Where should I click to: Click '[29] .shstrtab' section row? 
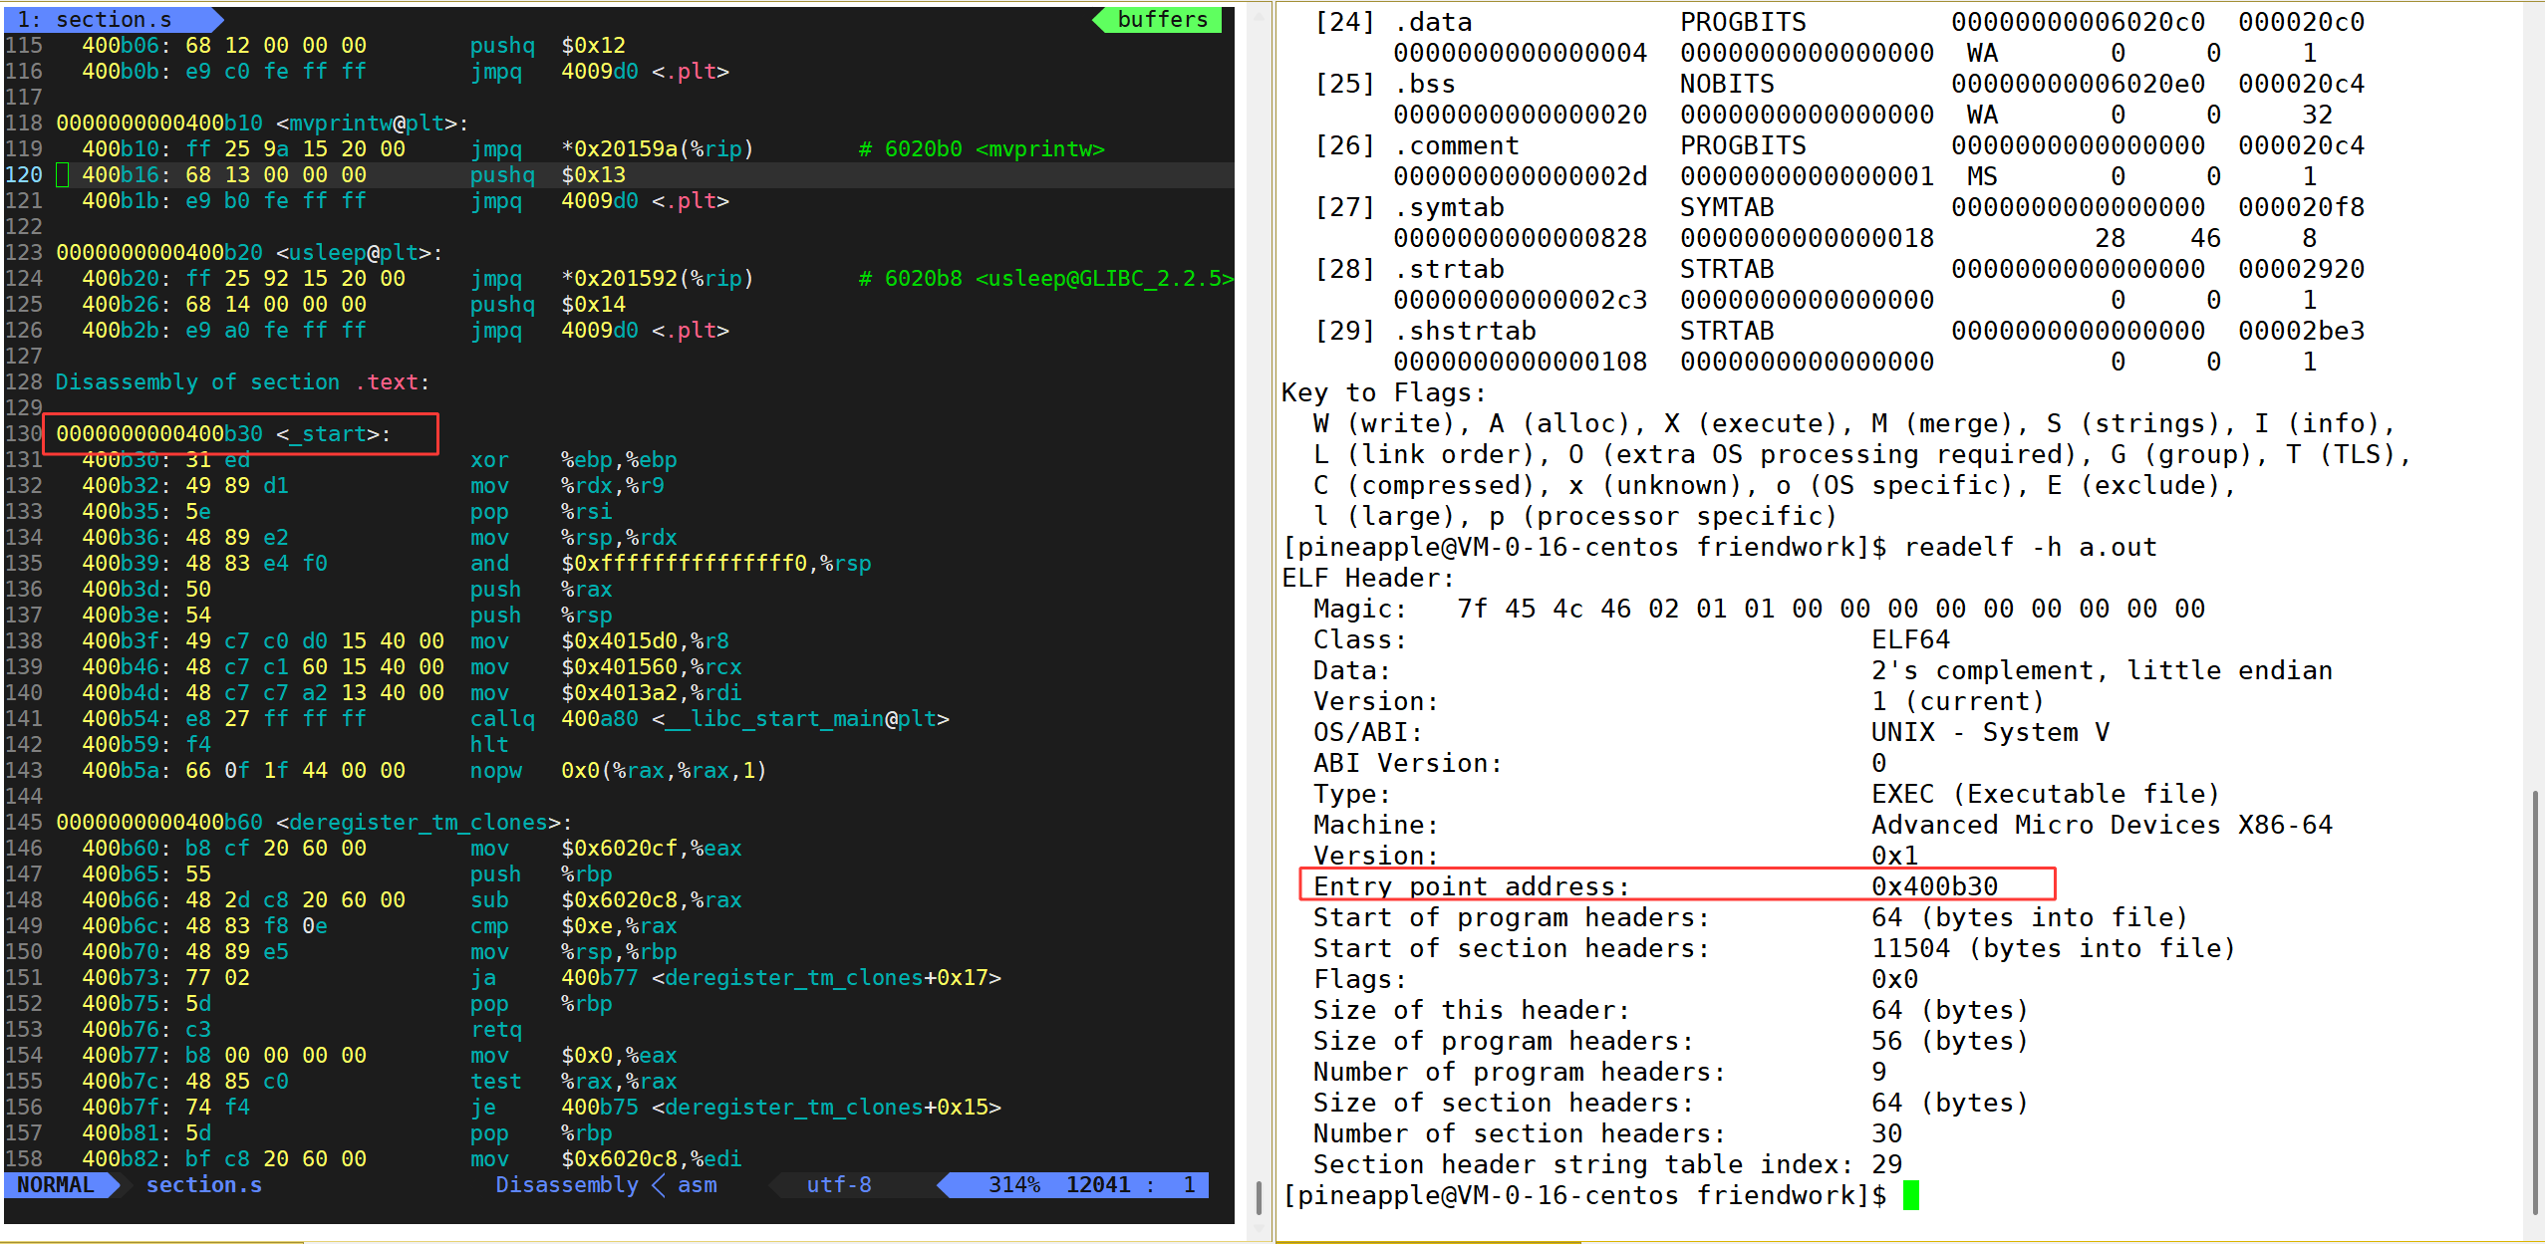point(1838,346)
